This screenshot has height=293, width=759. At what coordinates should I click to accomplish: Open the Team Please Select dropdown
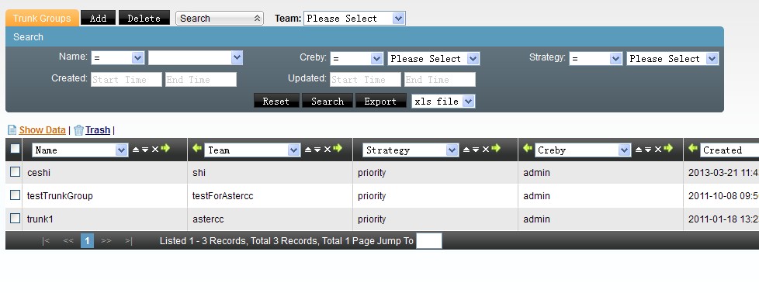[355, 19]
